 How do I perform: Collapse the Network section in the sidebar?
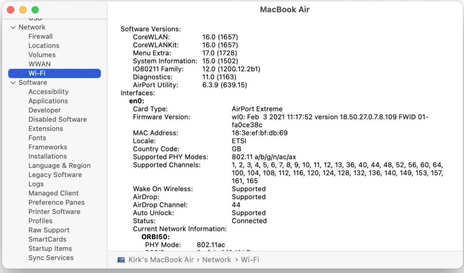click(13, 27)
